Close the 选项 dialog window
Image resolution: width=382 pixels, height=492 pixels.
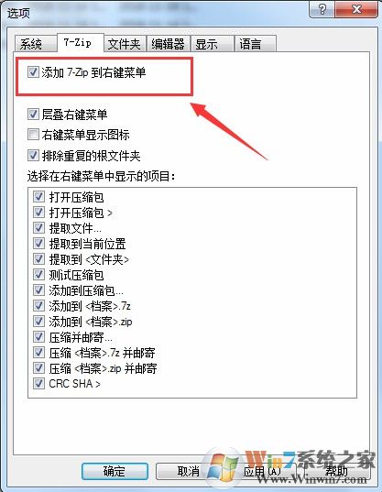click(356, 9)
